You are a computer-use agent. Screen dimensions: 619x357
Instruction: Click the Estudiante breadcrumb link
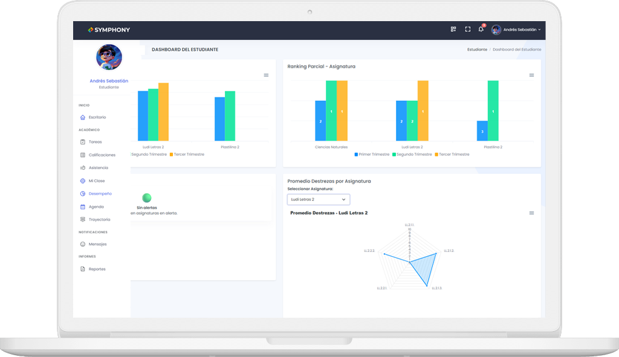coord(477,50)
